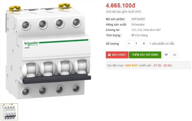Click the VAT-included price note
The height and width of the screenshot is (121, 192).
coord(123,12)
